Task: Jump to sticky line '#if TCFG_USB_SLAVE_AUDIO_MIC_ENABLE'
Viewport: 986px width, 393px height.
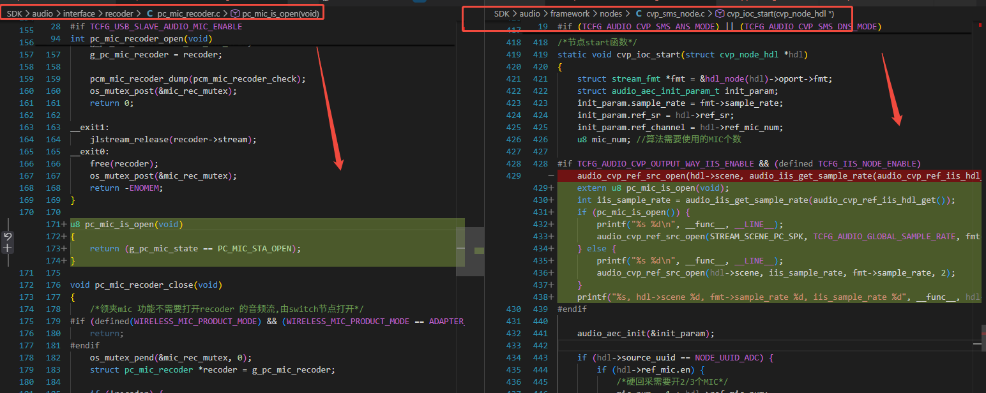Action: point(156,27)
